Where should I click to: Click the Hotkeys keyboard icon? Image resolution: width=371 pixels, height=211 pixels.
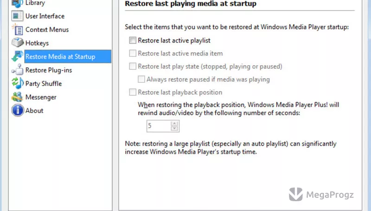pyautogui.click(x=17, y=43)
